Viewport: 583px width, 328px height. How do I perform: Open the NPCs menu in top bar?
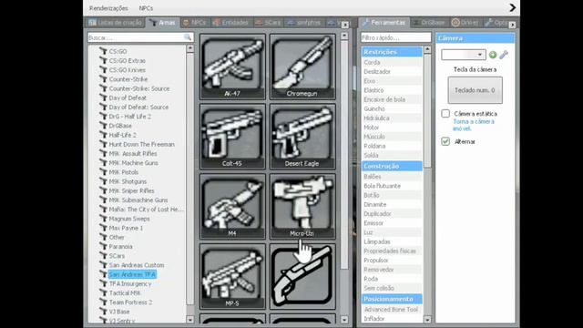[x=146, y=8]
